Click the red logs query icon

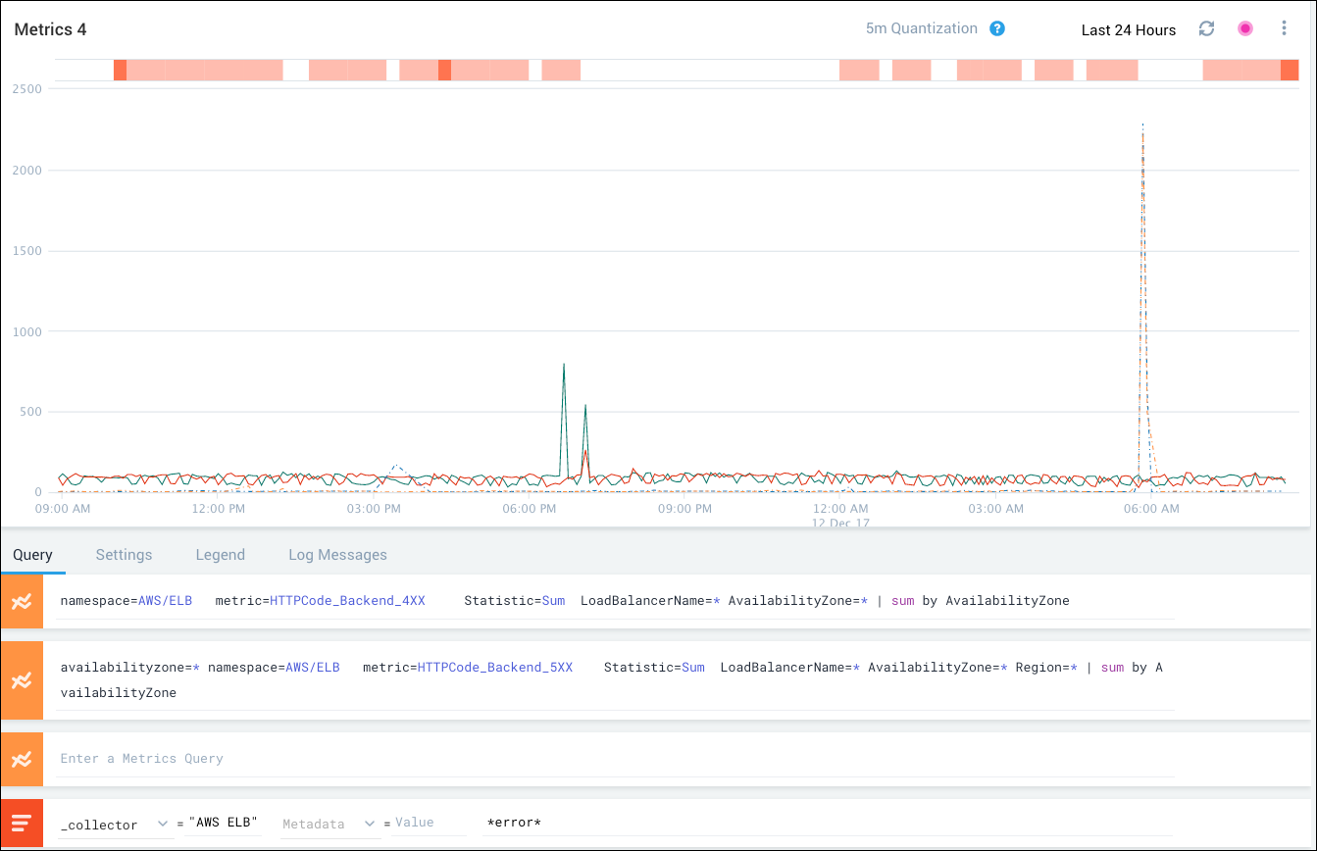coord(23,823)
